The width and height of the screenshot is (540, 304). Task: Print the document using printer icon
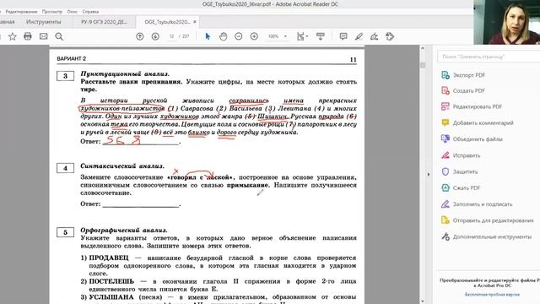point(28,36)
